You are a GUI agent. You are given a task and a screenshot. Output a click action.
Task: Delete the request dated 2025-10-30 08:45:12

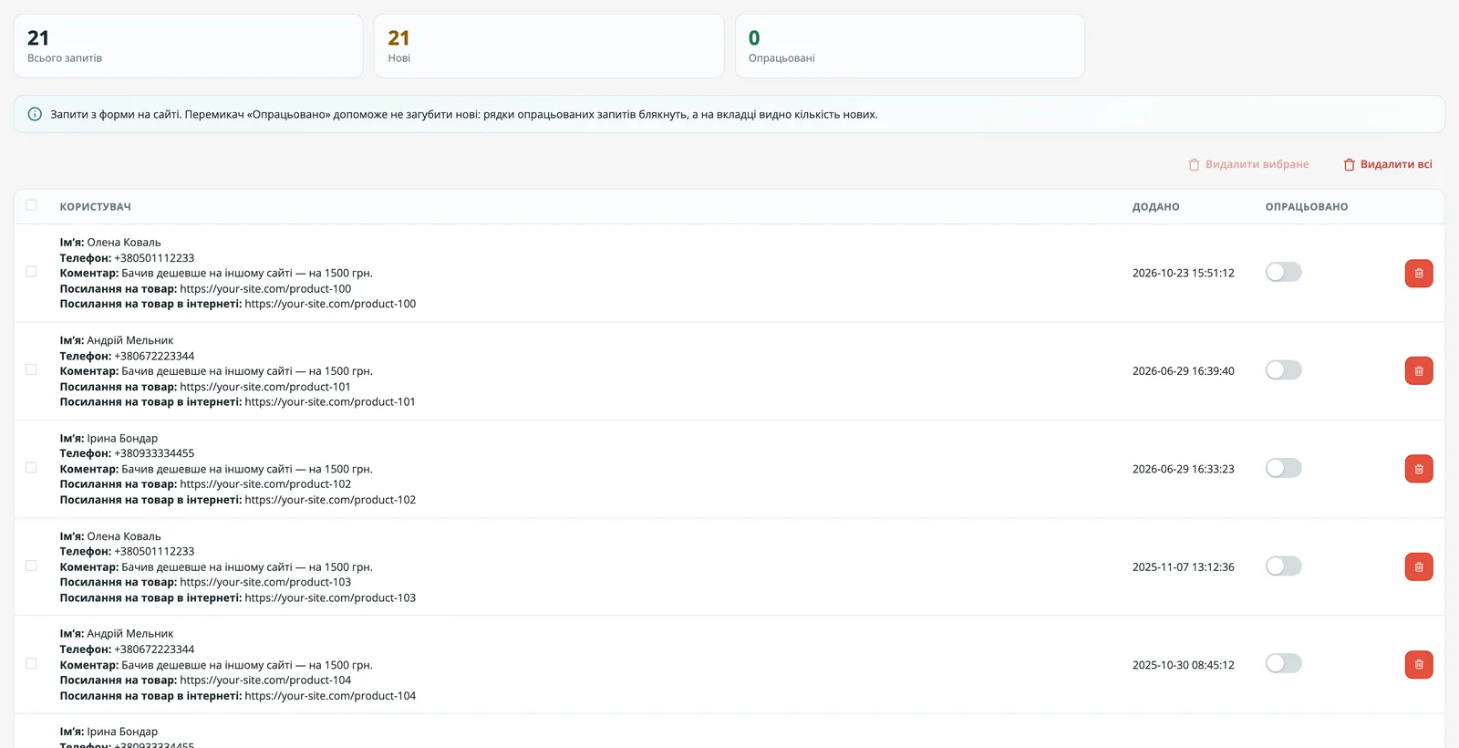(1419, 665)
